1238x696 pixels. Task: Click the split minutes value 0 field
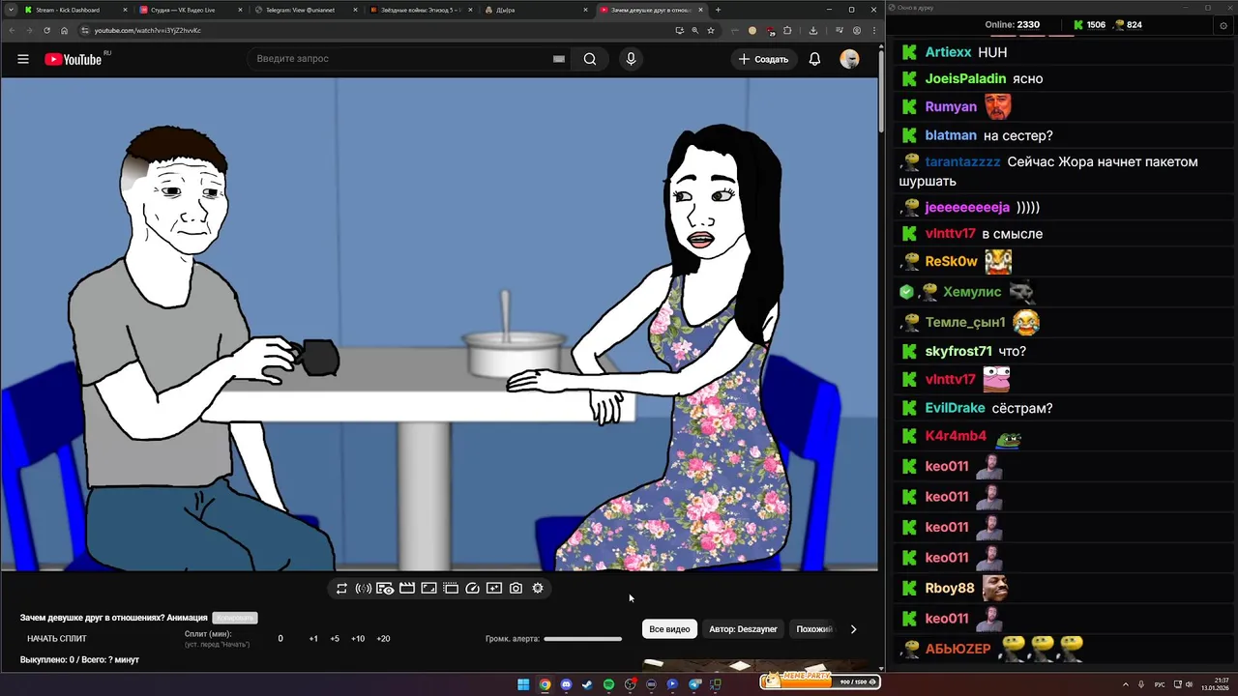[280, 639]
